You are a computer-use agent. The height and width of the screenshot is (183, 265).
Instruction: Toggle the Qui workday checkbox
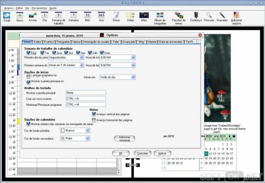pyautogui.click(x=66, y=53)
